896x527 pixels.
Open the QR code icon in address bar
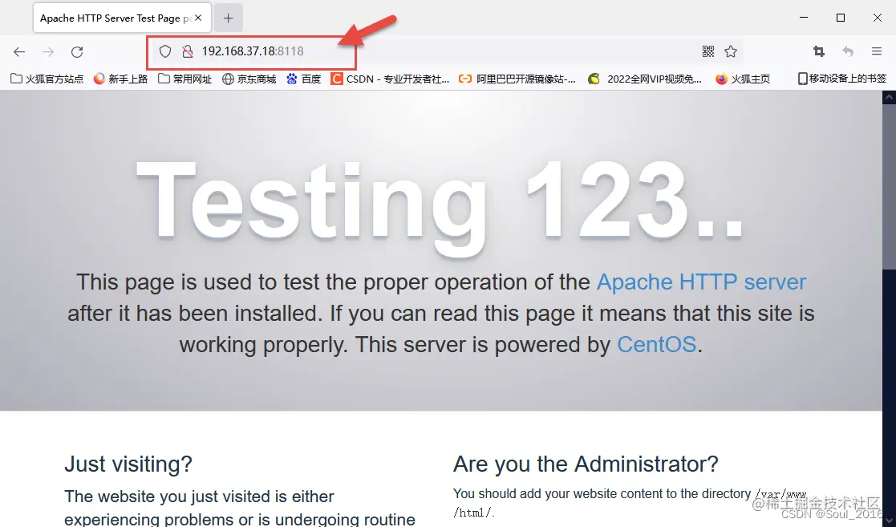pos(708,51)
